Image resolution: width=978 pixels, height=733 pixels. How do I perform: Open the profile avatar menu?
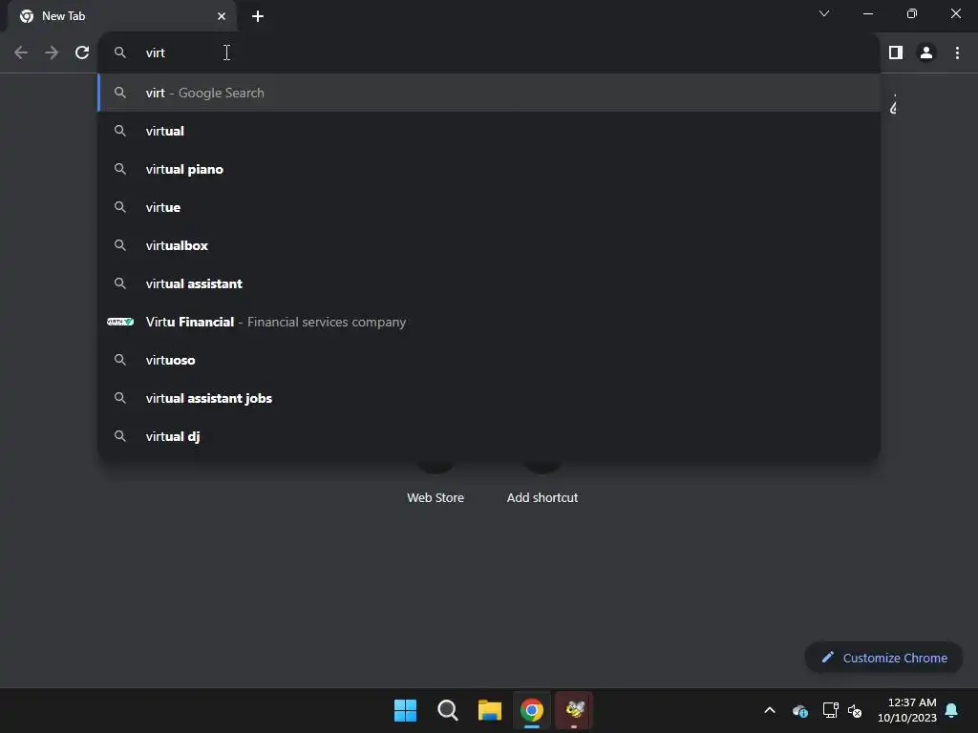[926, 52]
